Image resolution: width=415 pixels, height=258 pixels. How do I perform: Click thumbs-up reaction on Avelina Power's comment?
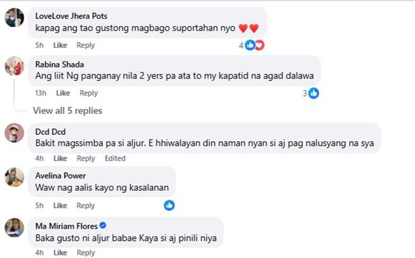169,206
